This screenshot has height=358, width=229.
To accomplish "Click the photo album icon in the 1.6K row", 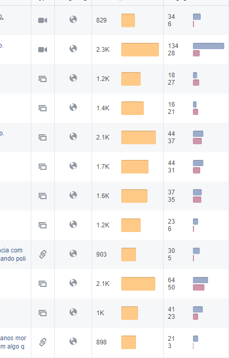I will click(x=43, y=196).
